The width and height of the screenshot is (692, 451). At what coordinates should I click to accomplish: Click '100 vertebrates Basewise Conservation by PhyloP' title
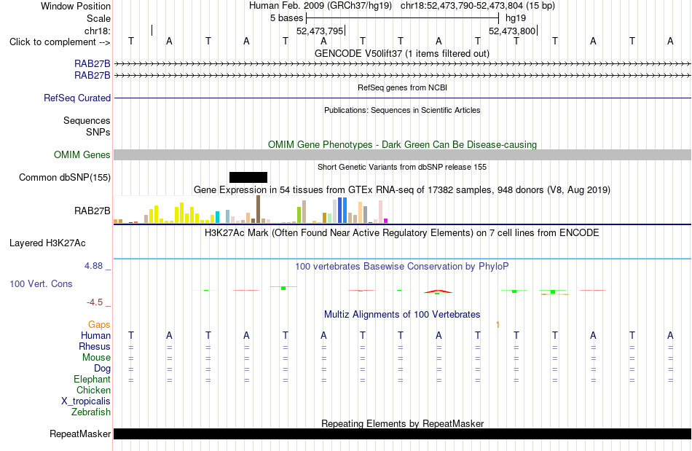click(x=401, y=266)
